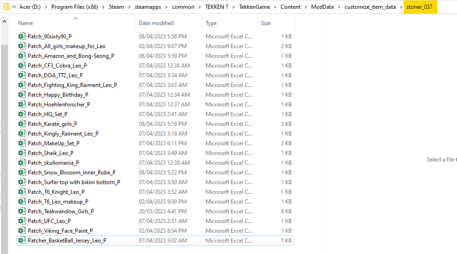Sort files by the Type column header
The width and height of the screenshot is (457, 254).
click(211, 23)
